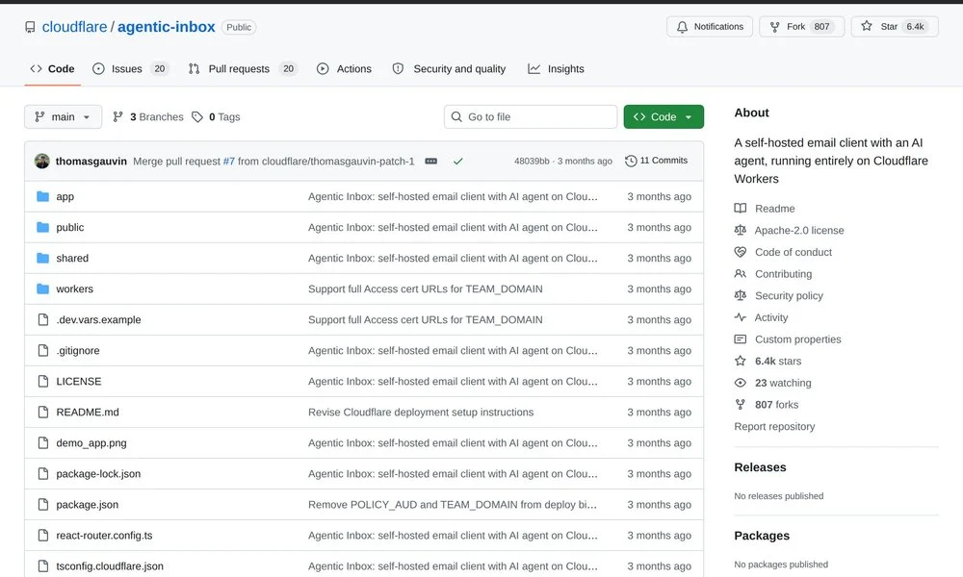Expand commit message ellipsis button

point(431,162)
